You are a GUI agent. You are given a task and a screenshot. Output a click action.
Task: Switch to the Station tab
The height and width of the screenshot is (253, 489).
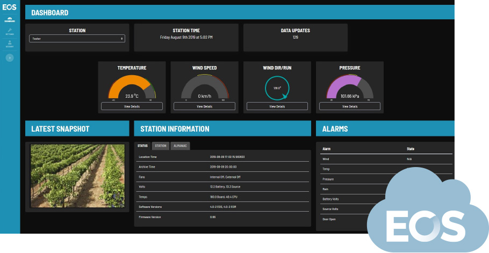click(x=161, y=146)
